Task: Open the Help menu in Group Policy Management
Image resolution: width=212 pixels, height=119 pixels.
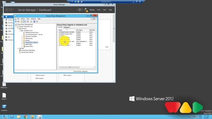Action: click(39, 19)
